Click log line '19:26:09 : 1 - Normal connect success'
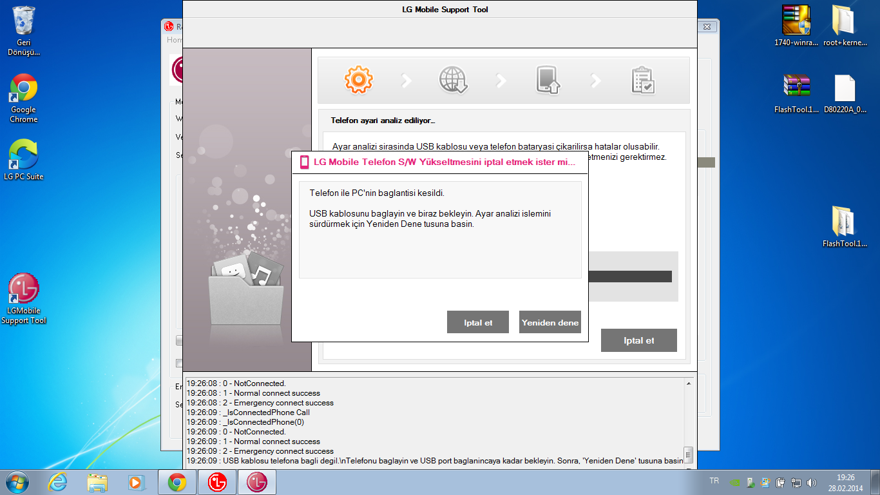 pos(253,442)
